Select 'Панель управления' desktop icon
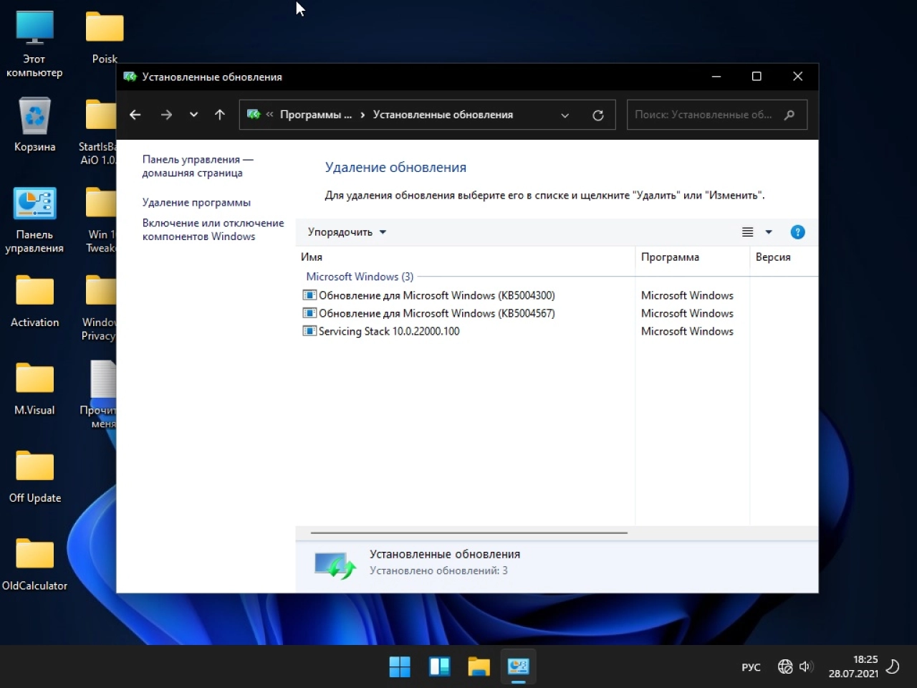 click(34, 220)
